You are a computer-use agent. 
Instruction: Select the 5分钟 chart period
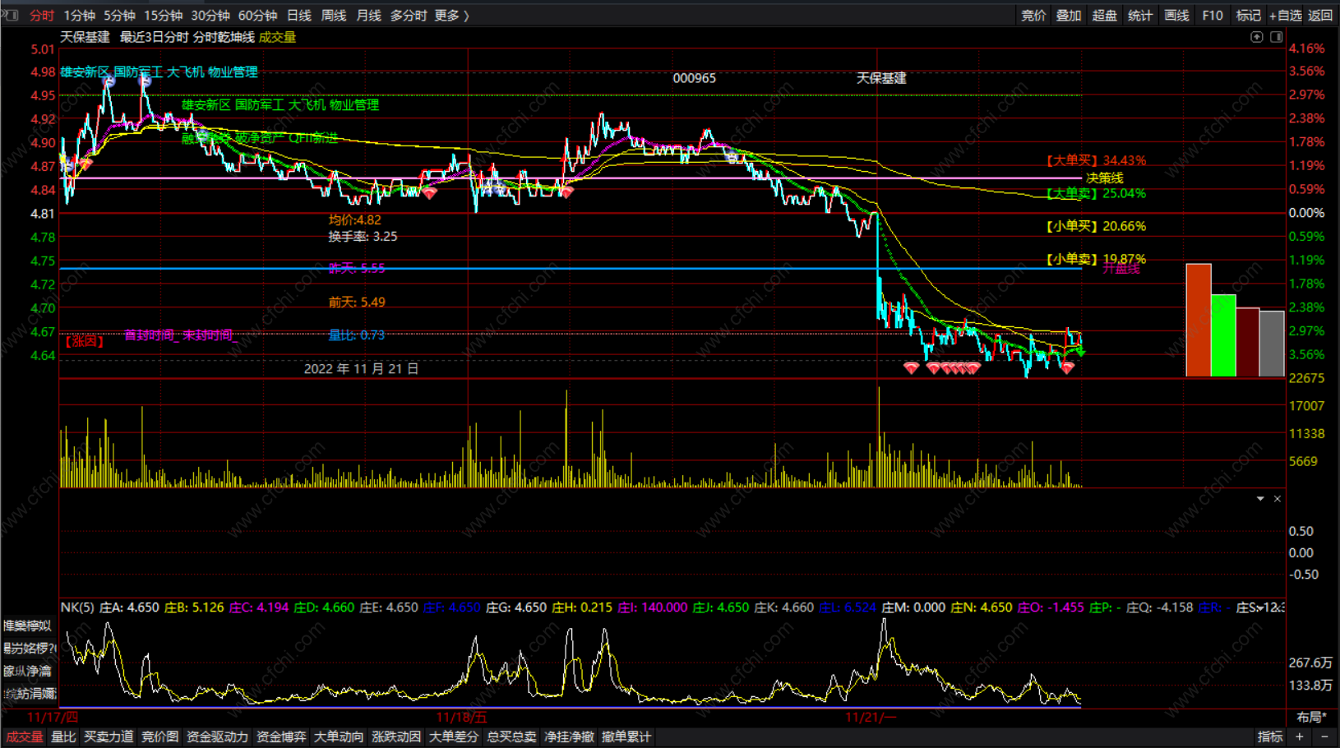pyautogui.click(x=119, y=16)
